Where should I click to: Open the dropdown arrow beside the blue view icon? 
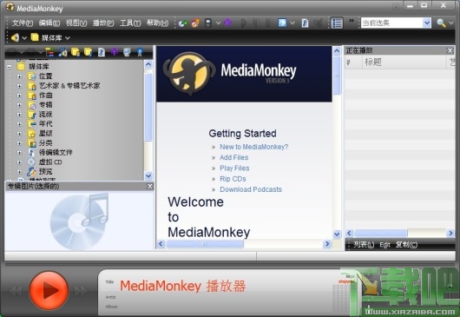click(x=292, y=23)
